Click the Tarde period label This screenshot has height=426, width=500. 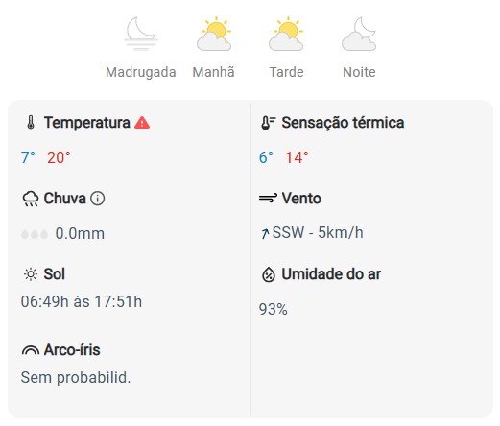[286, 72]
